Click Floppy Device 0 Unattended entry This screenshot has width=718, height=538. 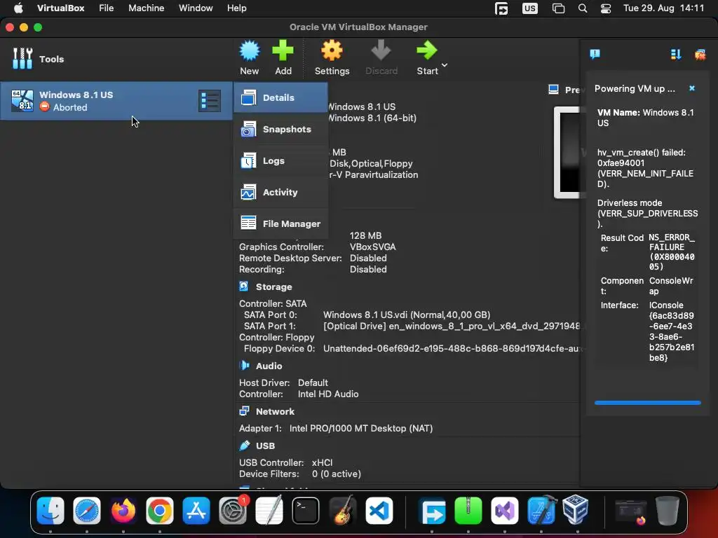pos(452,349)
